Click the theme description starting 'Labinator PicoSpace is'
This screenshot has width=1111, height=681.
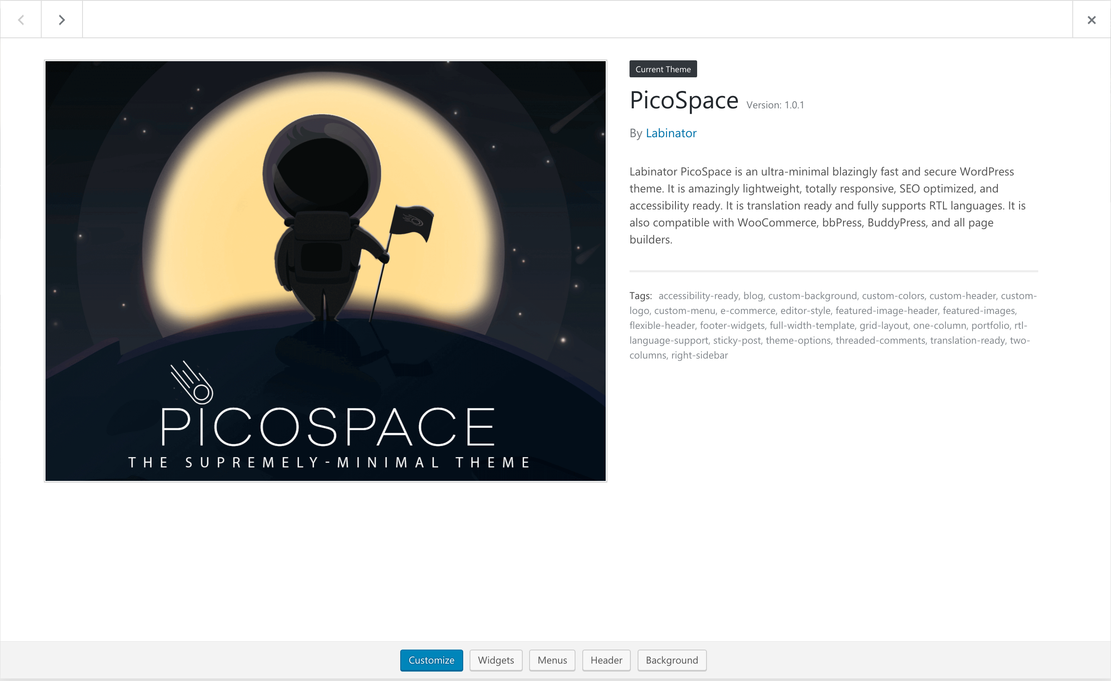coord(827,205)
